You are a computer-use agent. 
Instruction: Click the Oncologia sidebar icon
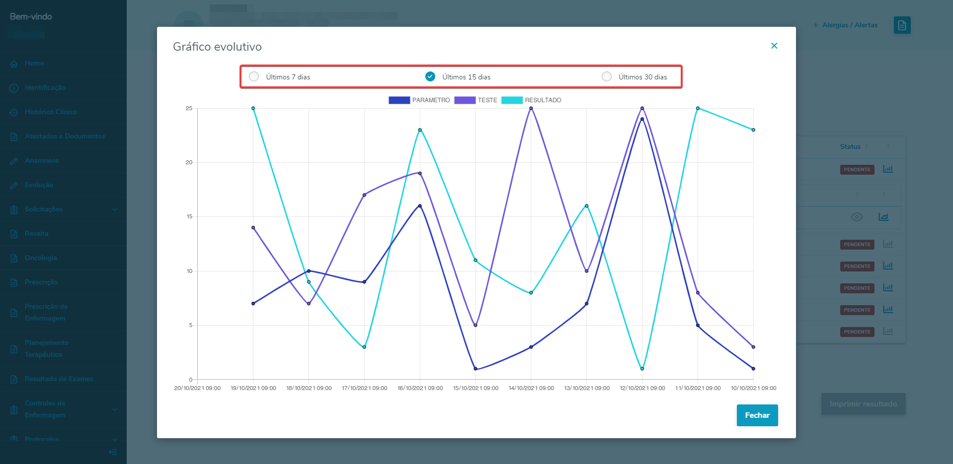click(x=14, y=258)
